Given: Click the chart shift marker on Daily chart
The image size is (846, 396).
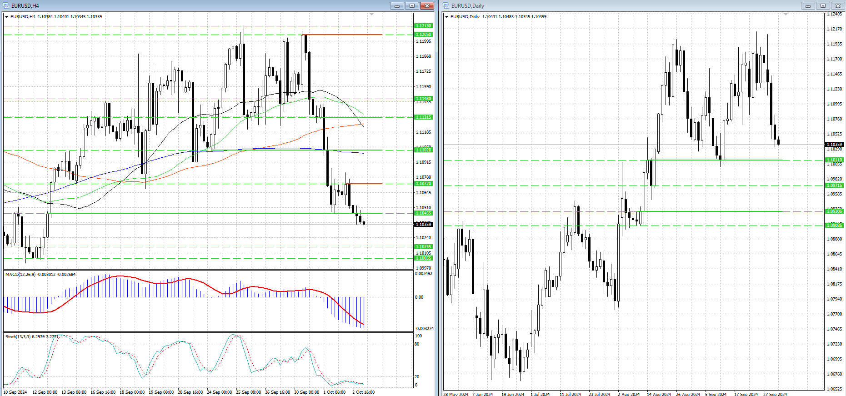Looking at the screenshot, I should coord(786,15).
